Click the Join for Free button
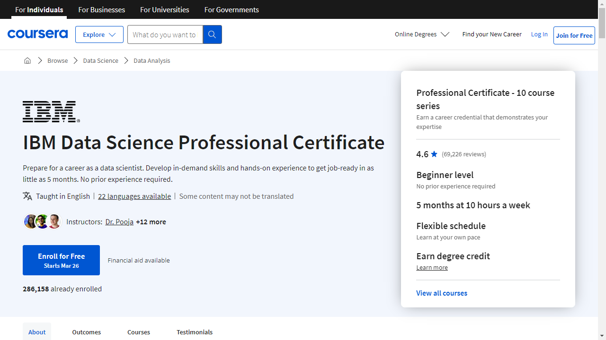606x340 pixels. point(574,35)
